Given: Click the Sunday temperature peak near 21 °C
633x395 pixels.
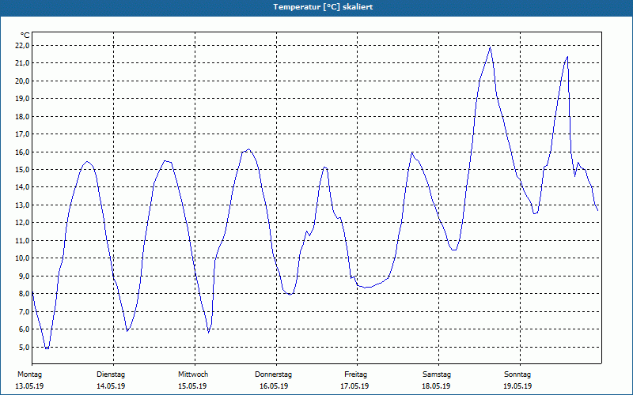Looking at the screenshot, I should 567,57.
